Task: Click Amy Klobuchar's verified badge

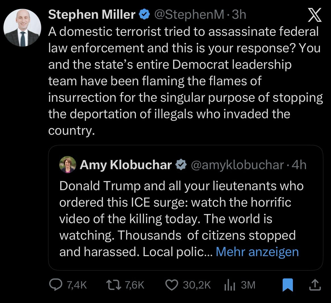Action: pos(181,165)
